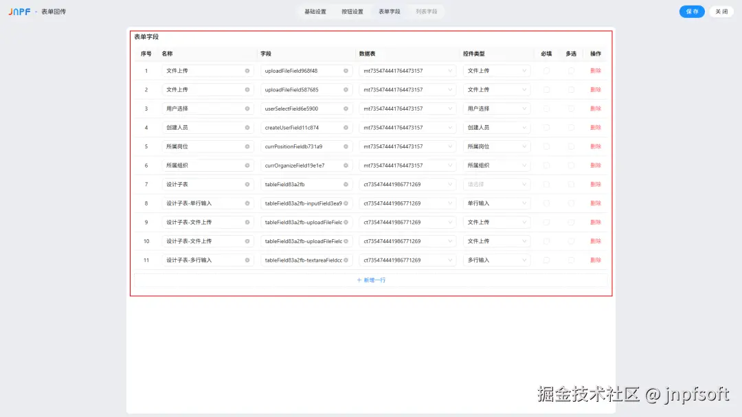Open the empty 请选择 control type dropdown
The height and width of the screenshot is (417, 742).
(497, 185)
